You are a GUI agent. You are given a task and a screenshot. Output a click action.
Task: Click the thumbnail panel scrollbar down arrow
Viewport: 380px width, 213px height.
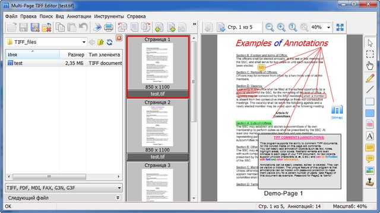tap(194, 198)
